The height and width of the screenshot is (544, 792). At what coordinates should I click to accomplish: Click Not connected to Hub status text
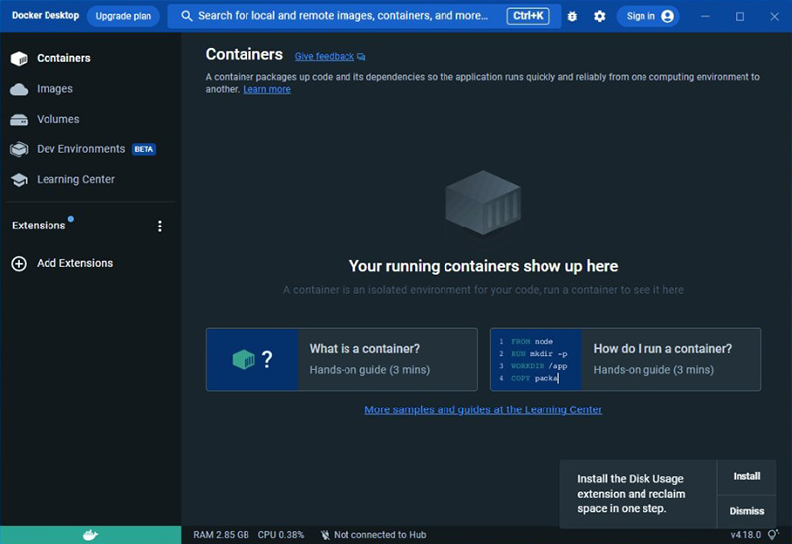click(x=380, y=535)
